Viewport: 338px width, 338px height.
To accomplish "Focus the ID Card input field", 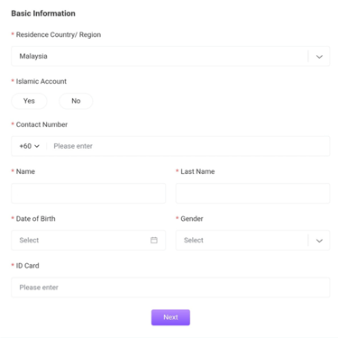I will pyautogui.click(x=170, y=288).
